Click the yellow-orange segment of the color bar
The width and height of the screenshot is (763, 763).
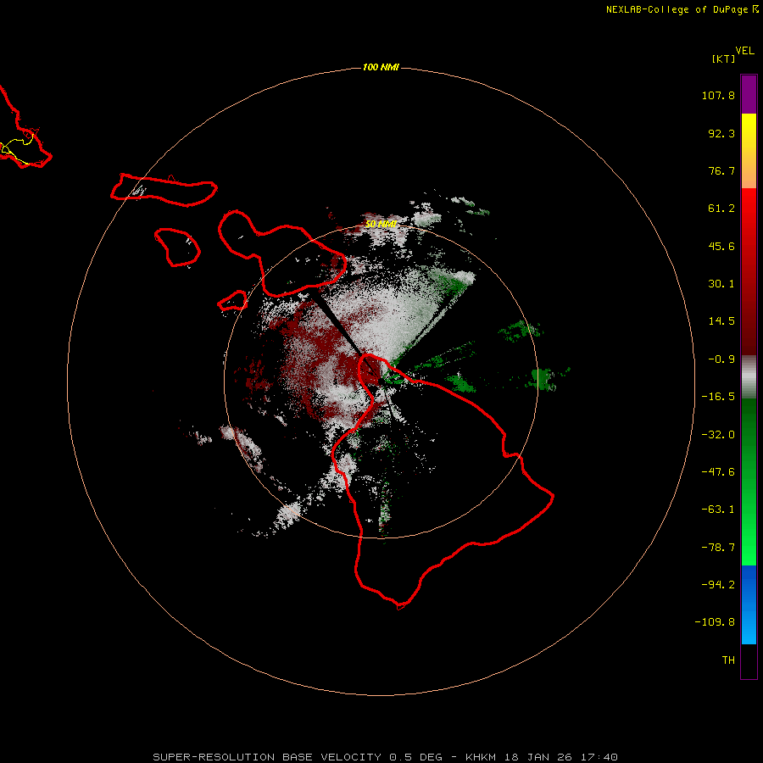pyautogui.click(x=749, y=151)
